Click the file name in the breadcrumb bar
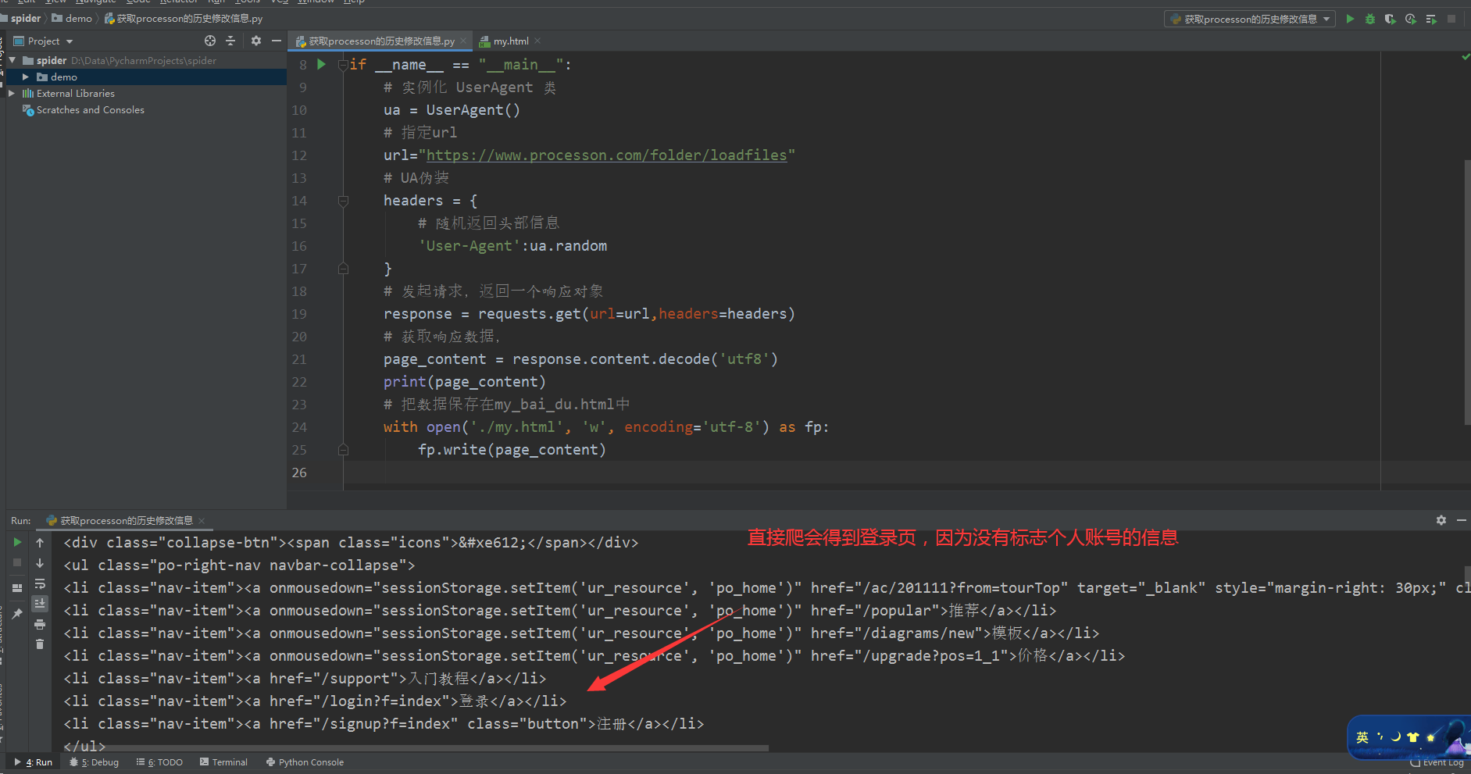This screenshot has width=1471, height=774. point(184,19)
